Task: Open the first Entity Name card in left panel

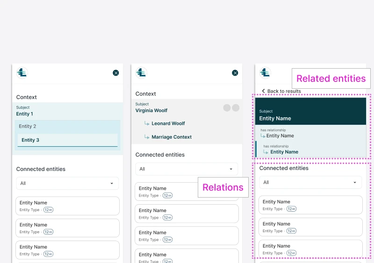Action: click(67, 206)
